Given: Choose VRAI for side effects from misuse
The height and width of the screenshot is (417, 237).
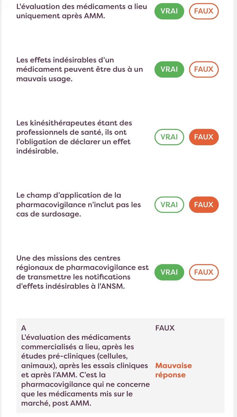Looking at the screenshot, I should pos(169,69).
